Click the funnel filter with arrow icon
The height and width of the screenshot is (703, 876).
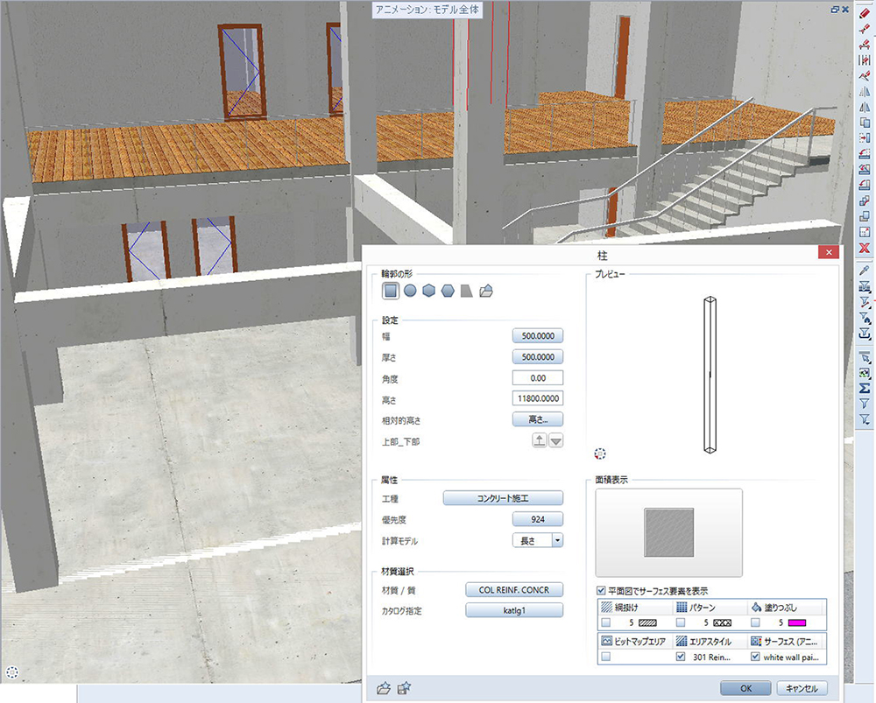click(x=865, y=419)
